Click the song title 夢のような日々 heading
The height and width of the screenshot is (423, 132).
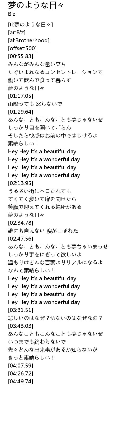[36, 5]
